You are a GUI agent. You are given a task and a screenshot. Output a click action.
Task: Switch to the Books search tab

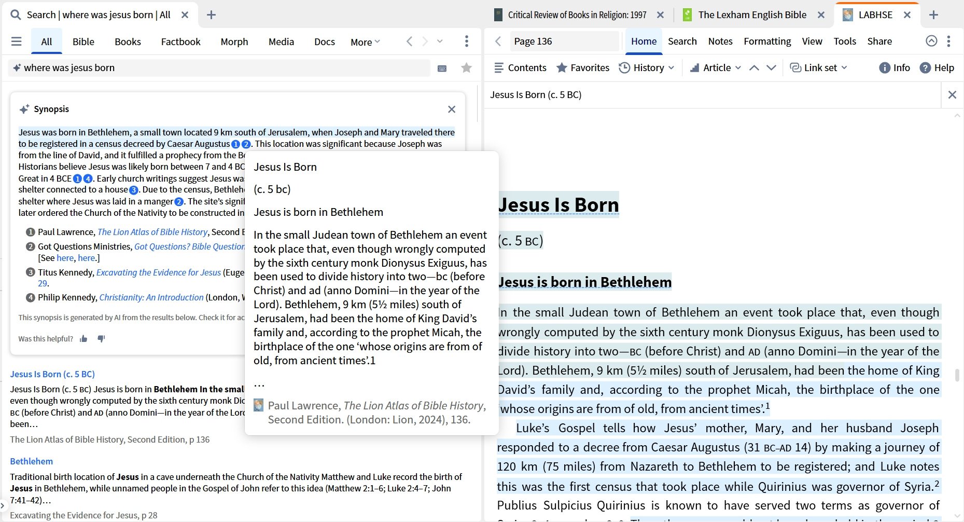click(x=128, y=42)
